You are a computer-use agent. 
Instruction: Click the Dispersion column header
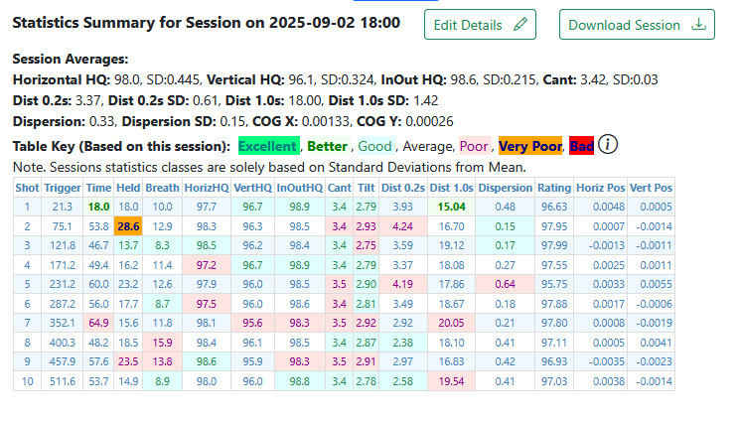pos(505,187)
